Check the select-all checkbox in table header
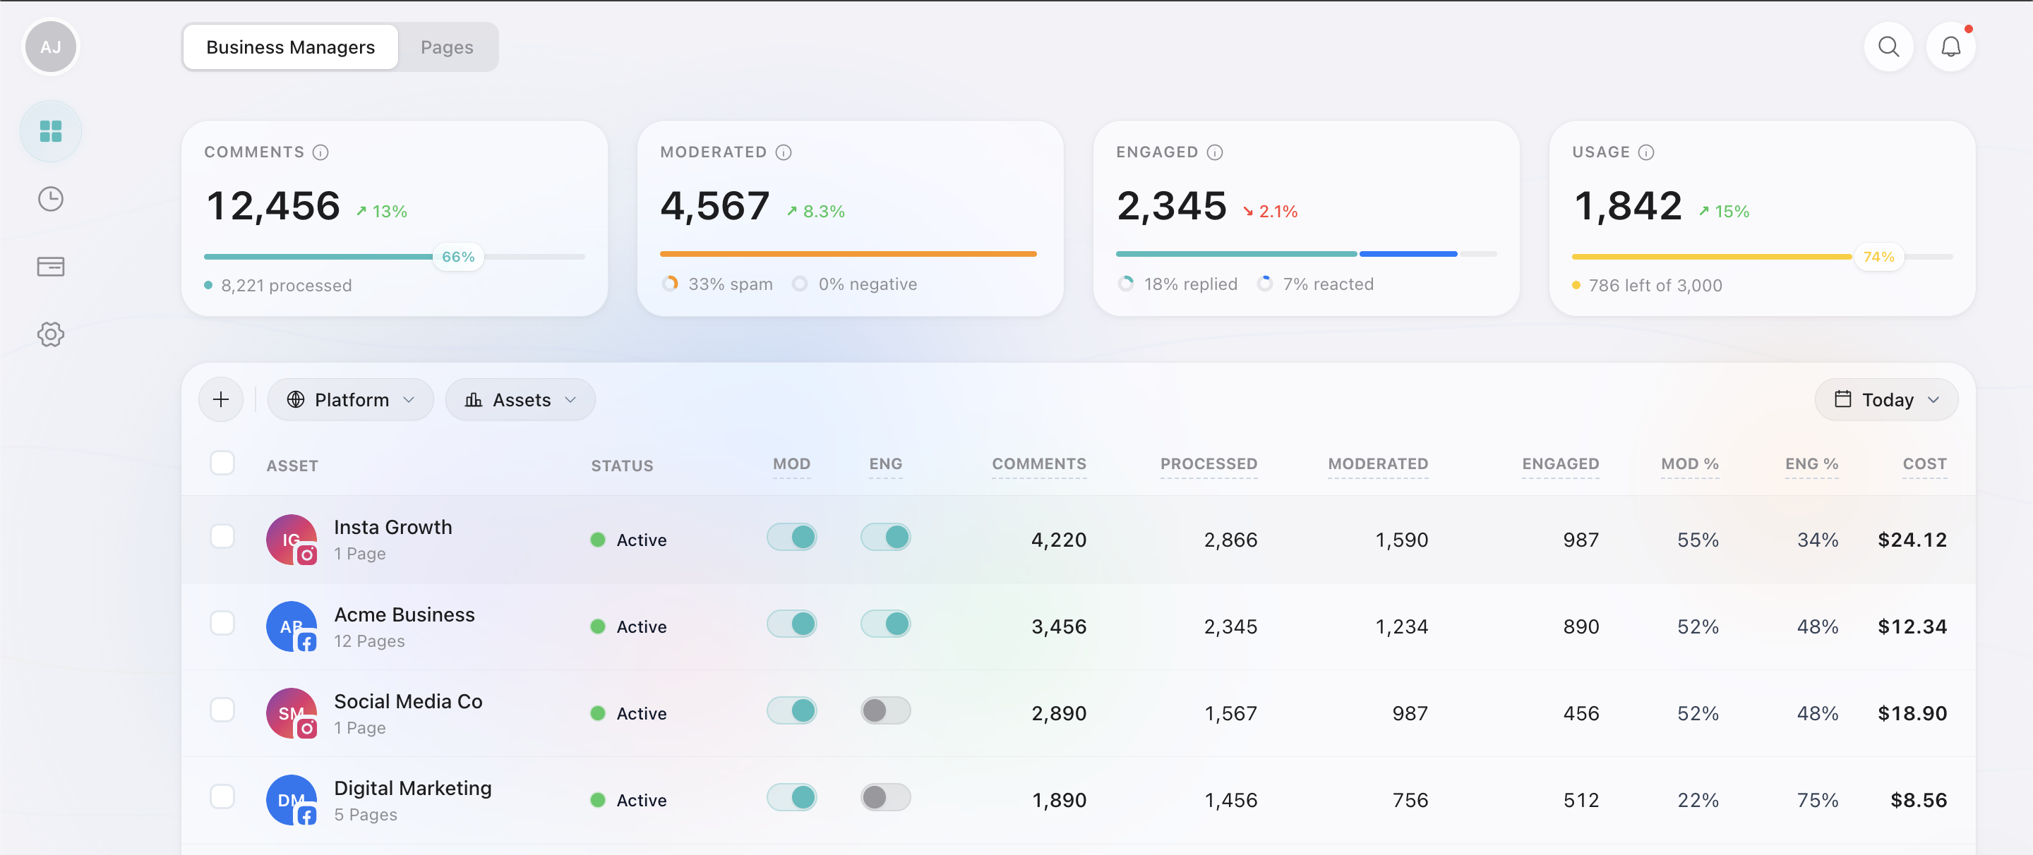 click(x=222, y=463)
